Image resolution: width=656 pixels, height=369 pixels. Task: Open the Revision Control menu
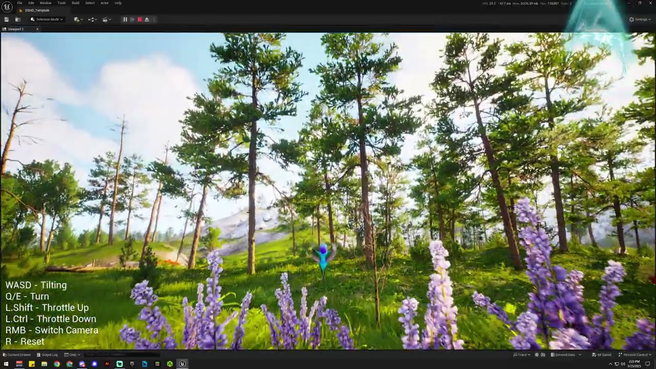point(634,355)
